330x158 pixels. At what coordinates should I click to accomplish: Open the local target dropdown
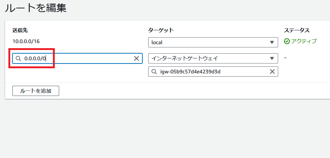[x=213, y=42]
